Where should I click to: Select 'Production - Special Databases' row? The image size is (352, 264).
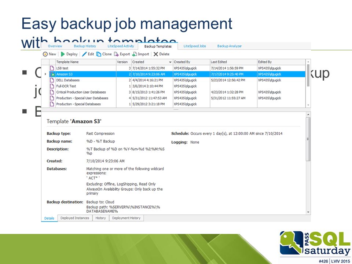pyautogui.click(x=173, y=104)
